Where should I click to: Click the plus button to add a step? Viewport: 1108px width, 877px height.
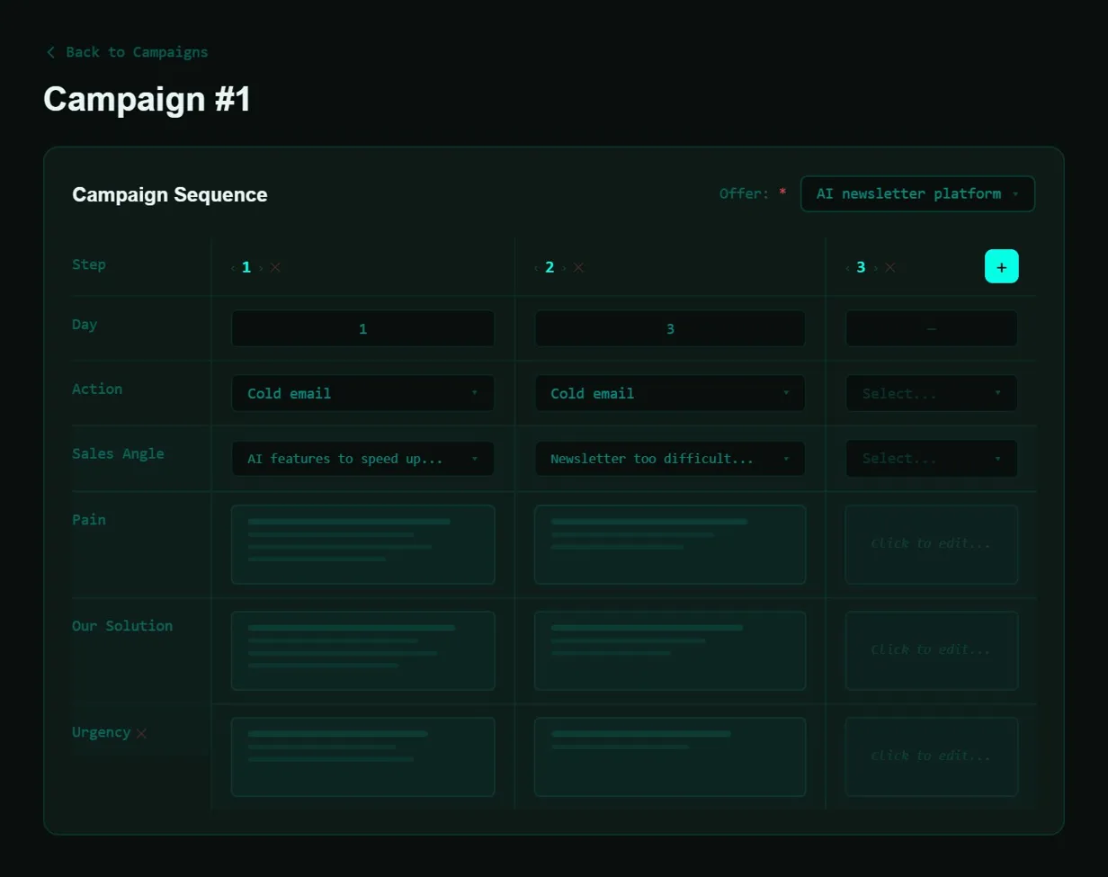pos(1001,266)
